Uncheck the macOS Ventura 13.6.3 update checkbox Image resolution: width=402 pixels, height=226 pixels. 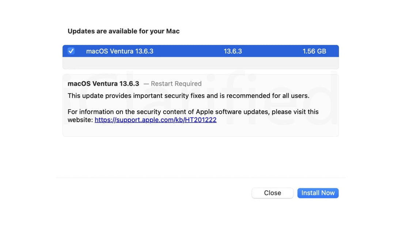[71, 51]
